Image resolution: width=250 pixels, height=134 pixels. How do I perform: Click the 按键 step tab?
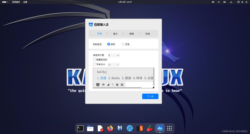131,33
